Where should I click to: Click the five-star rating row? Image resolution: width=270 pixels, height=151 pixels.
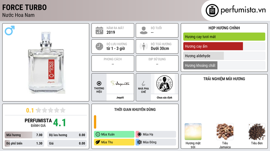[51, 110]
